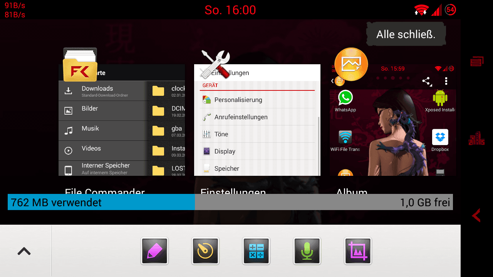Tap the signal strength status icon
Image resolution: width=493 pixels, height=277 pixels.
[x=436, y=10]
